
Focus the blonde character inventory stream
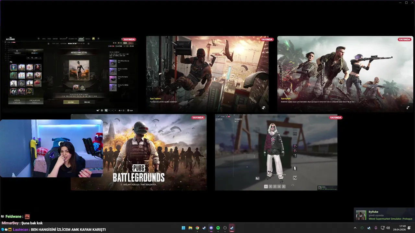(276, 152)
